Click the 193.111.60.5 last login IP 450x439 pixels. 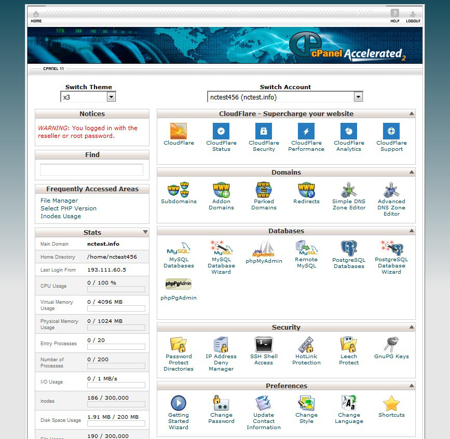coord(107,270)
